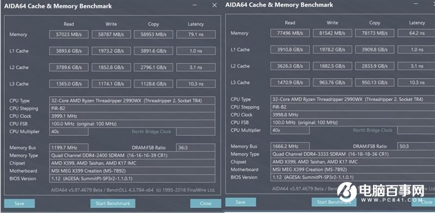Select L3 Cache read 1470.9 GB/s
This screenshot has height=213, width=435.
(x=290, y=82)
